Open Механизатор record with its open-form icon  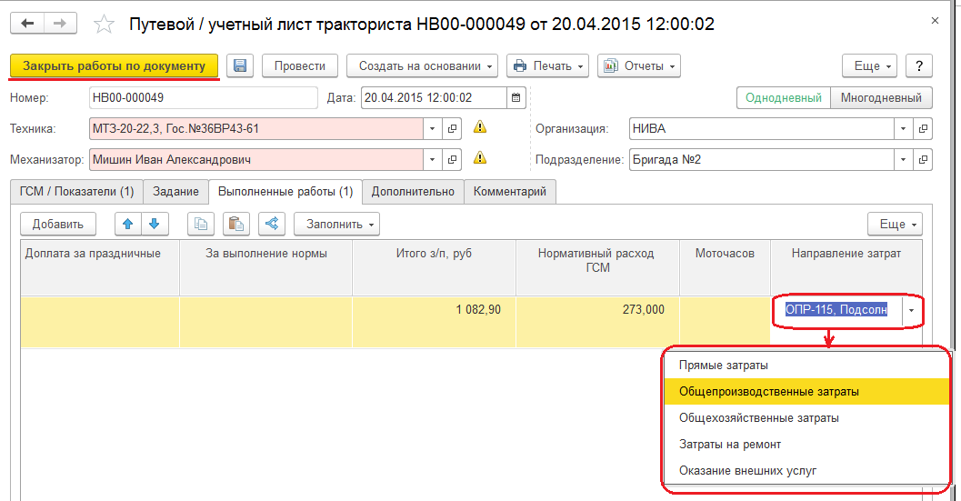[452, 159]
